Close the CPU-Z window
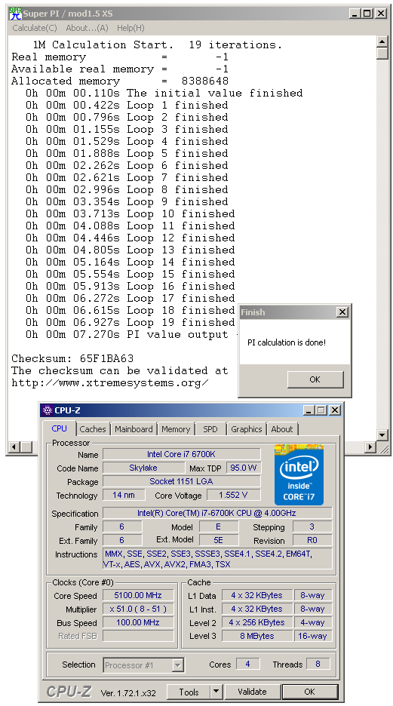The width and height of the screenshot is (393, 706). click(334, 410)
